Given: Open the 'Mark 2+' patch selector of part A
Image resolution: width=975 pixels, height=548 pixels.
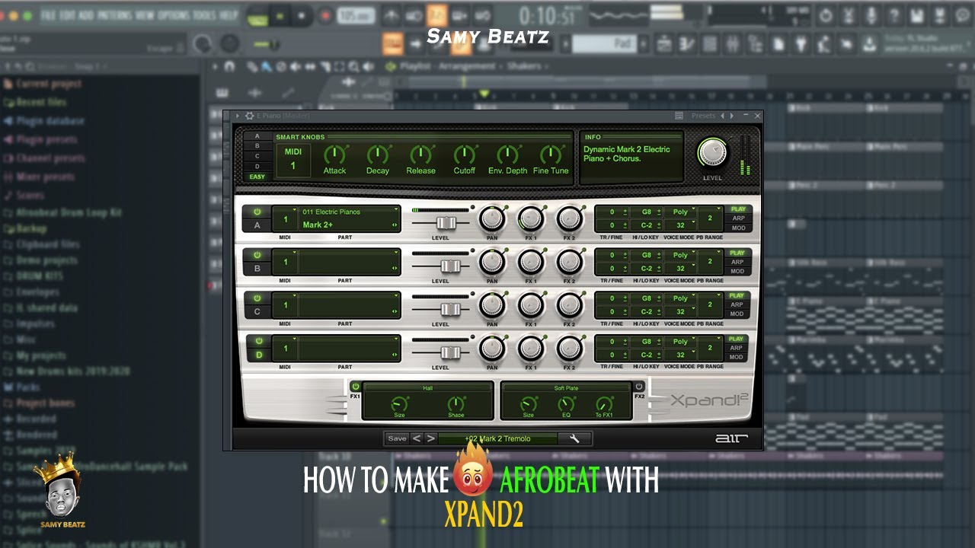Looking at the screenshot, I should [350, 225].
